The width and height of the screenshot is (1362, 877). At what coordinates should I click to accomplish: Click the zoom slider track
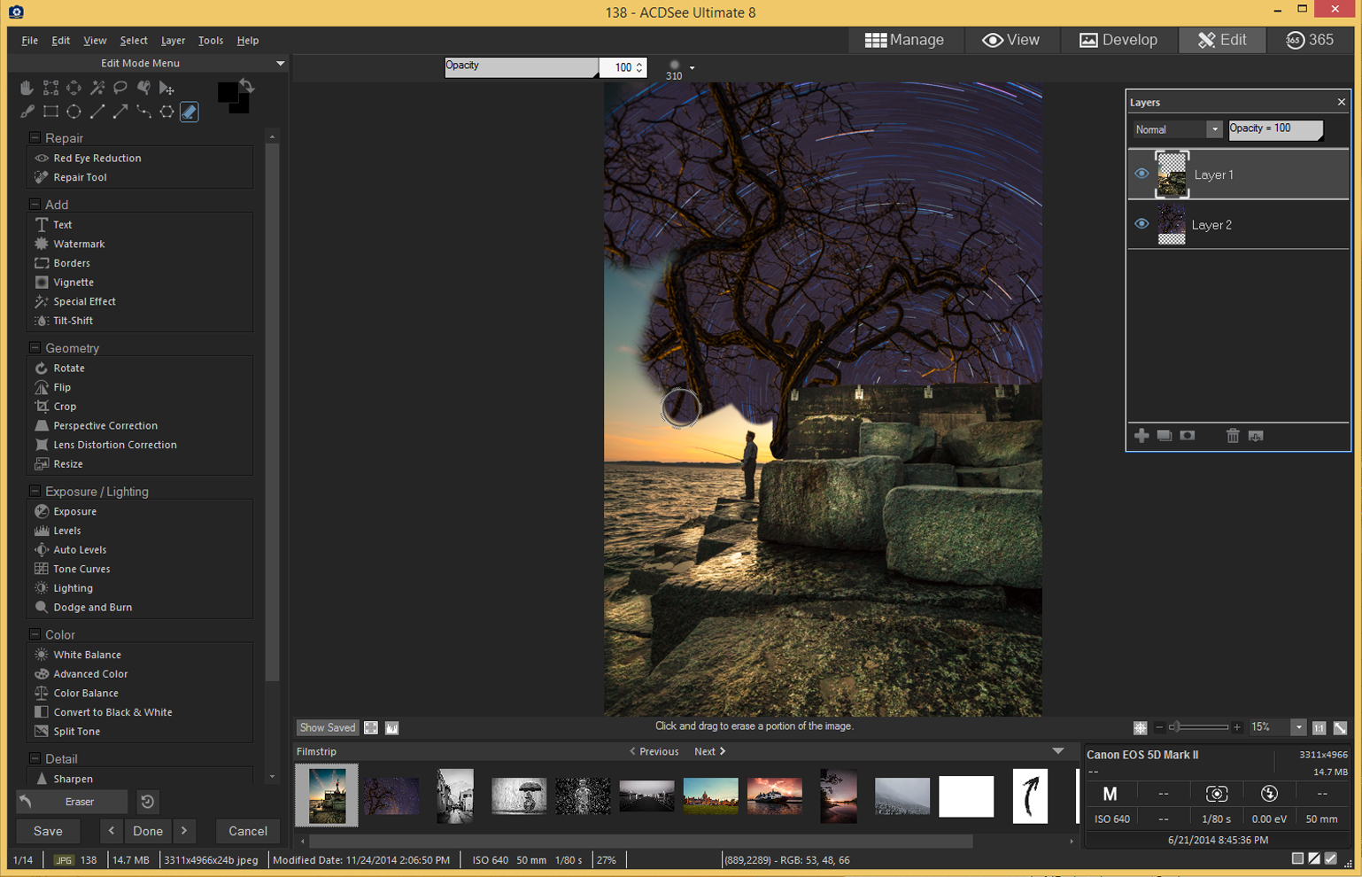coord(1198,727)
